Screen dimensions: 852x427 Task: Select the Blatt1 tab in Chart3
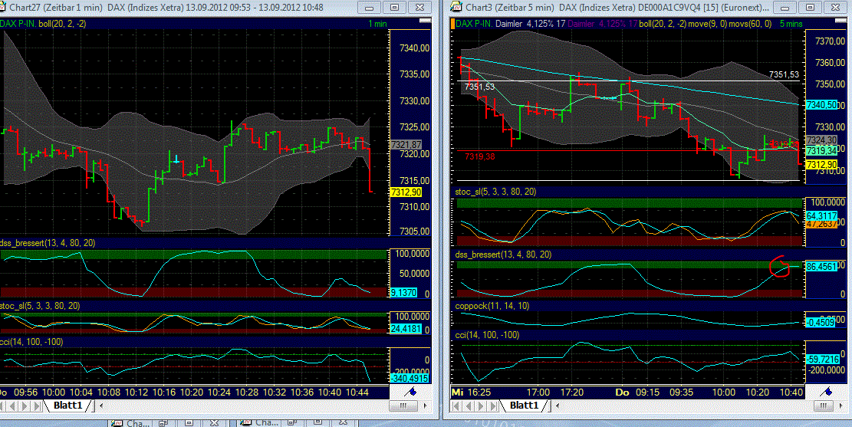[524, 406]
